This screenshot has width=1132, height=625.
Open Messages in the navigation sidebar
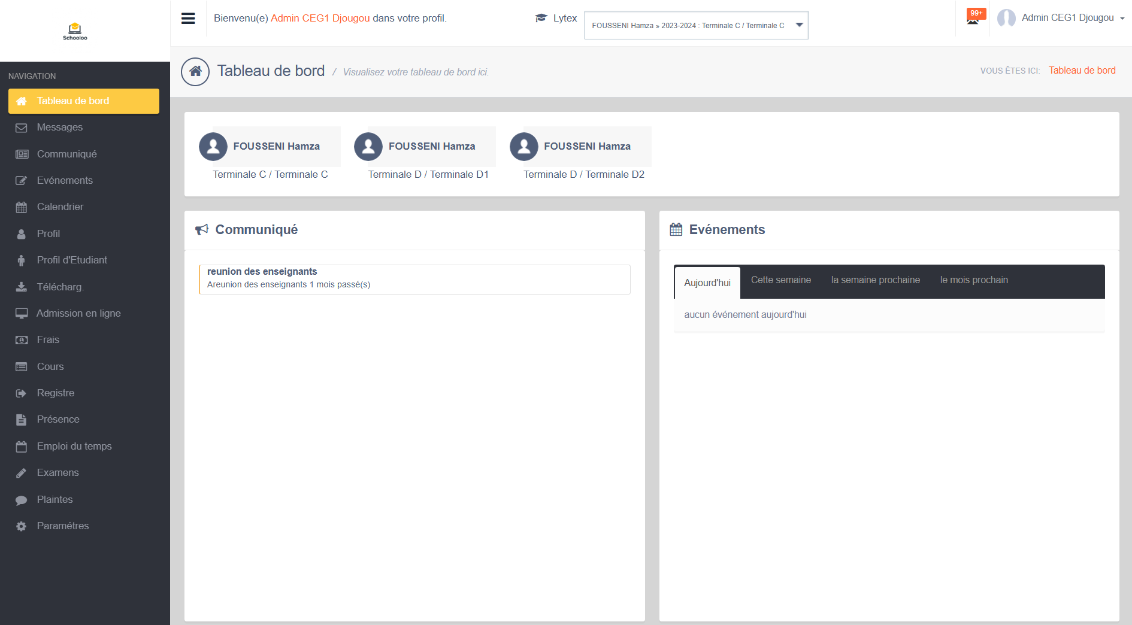[60, 128]
